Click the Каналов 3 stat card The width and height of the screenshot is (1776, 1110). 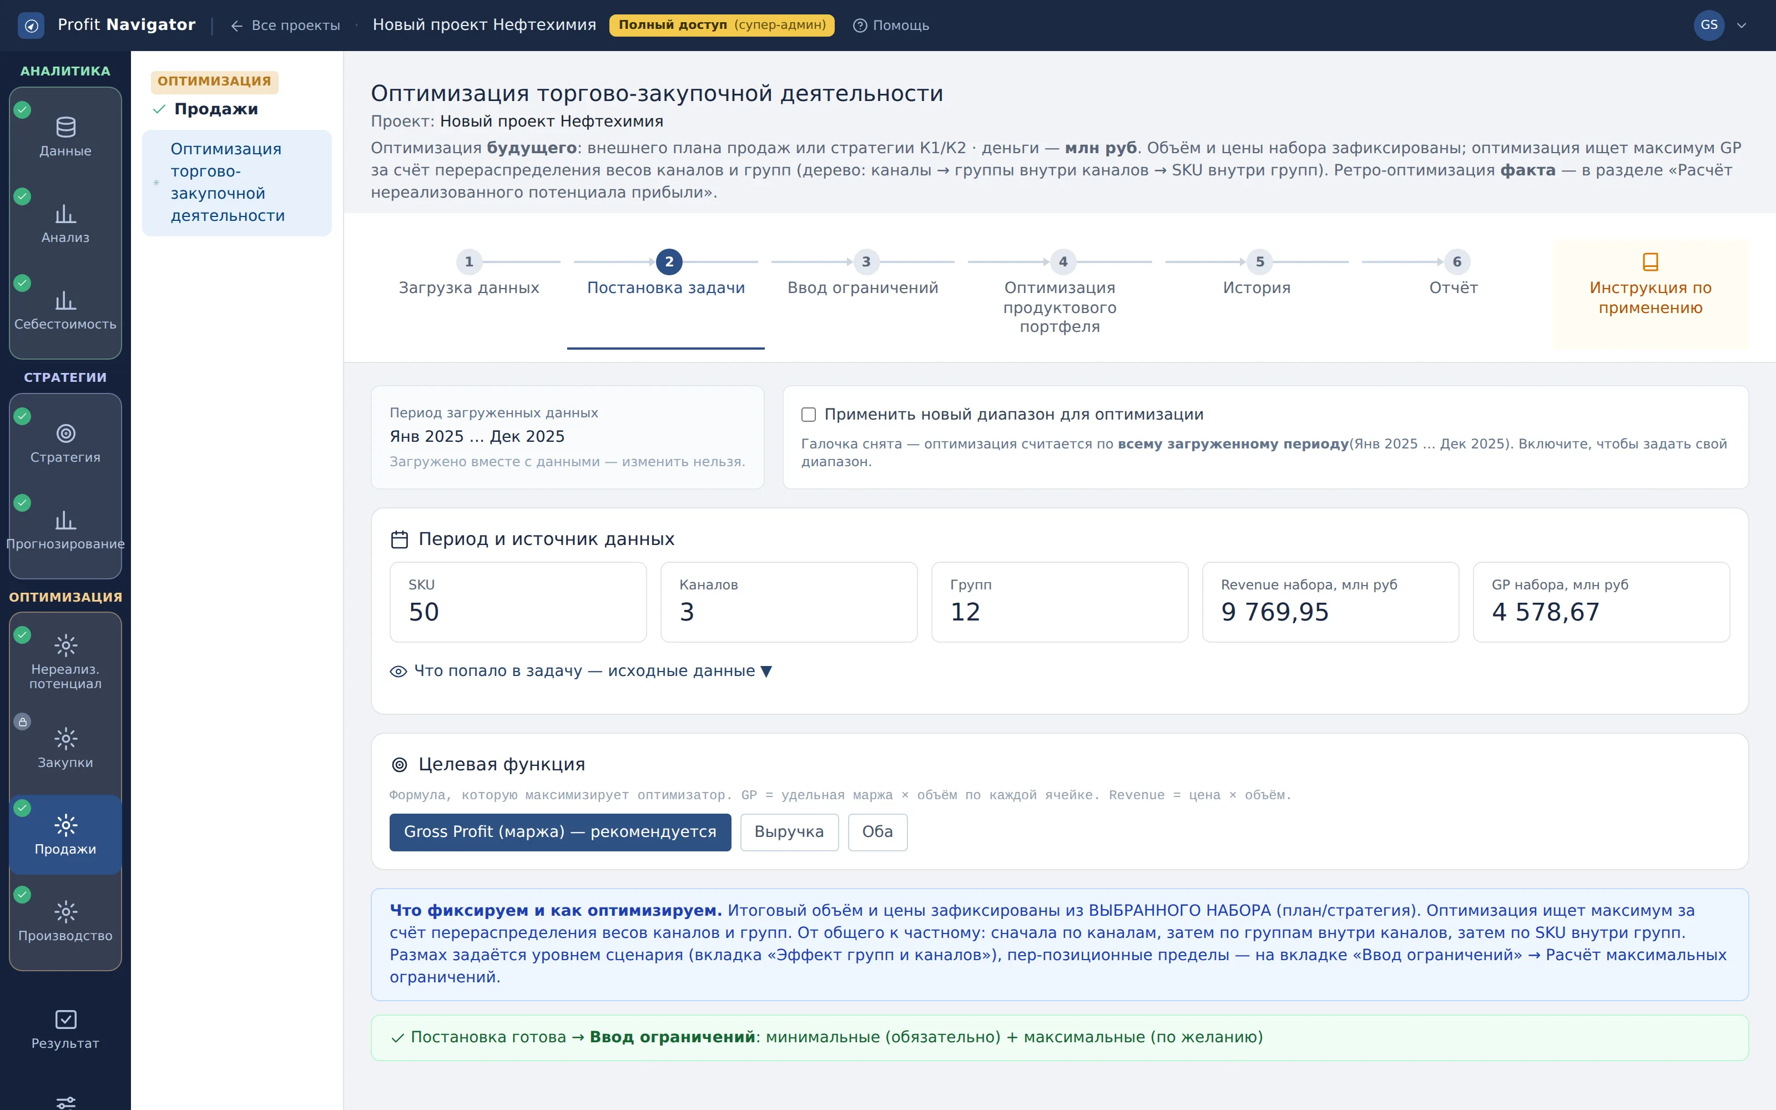789,602
